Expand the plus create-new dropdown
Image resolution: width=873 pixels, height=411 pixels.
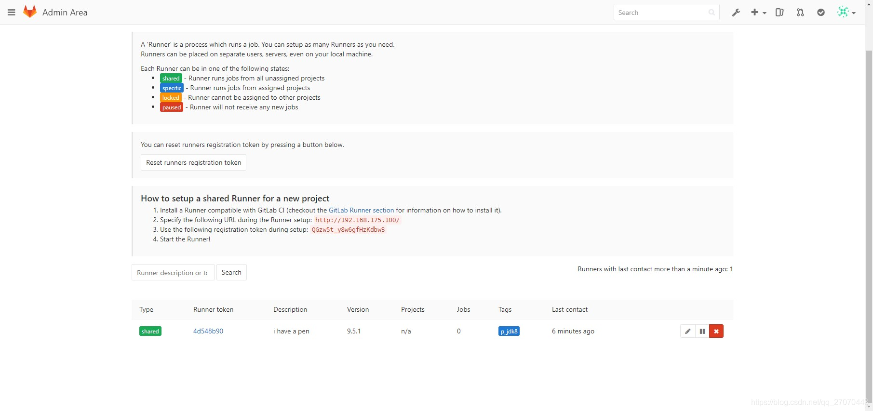tap(758, 13)
